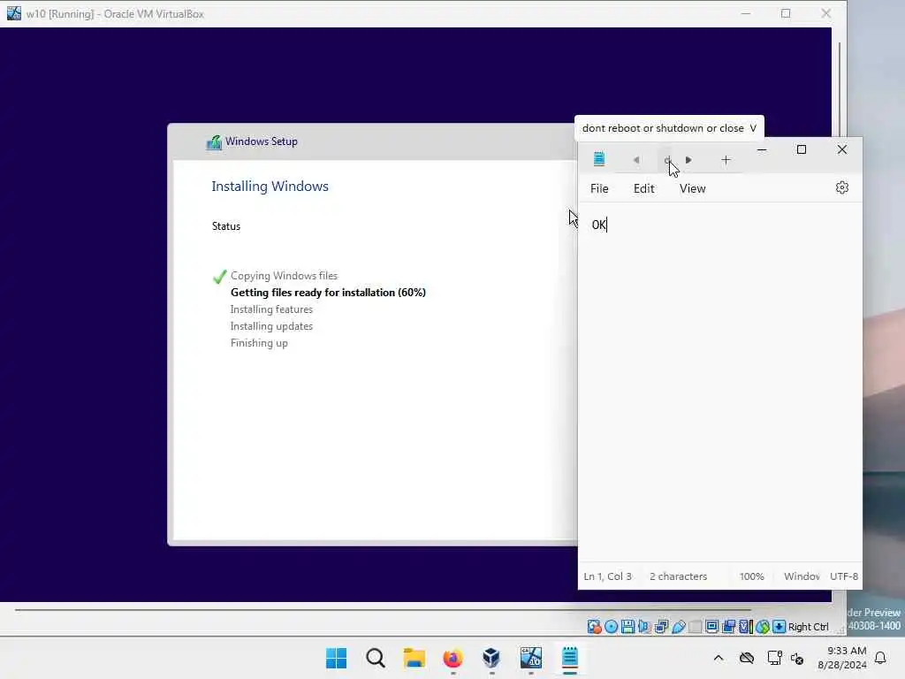
Task: Maximize the w10 VirtualBox VM window
Action: pyautogui.click(x=786, y=13)
